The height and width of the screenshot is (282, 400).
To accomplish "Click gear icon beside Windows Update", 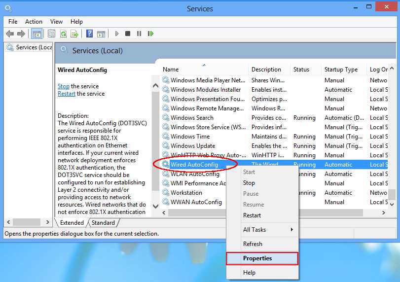I will click(x=166, y=145).
